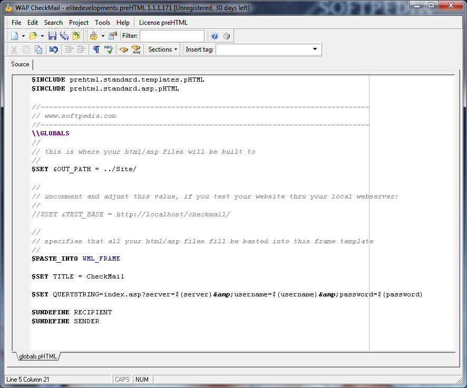Screen dimensions: 467x388
Task: Close the WAP CheckMail window
Action: click(451, 6)
